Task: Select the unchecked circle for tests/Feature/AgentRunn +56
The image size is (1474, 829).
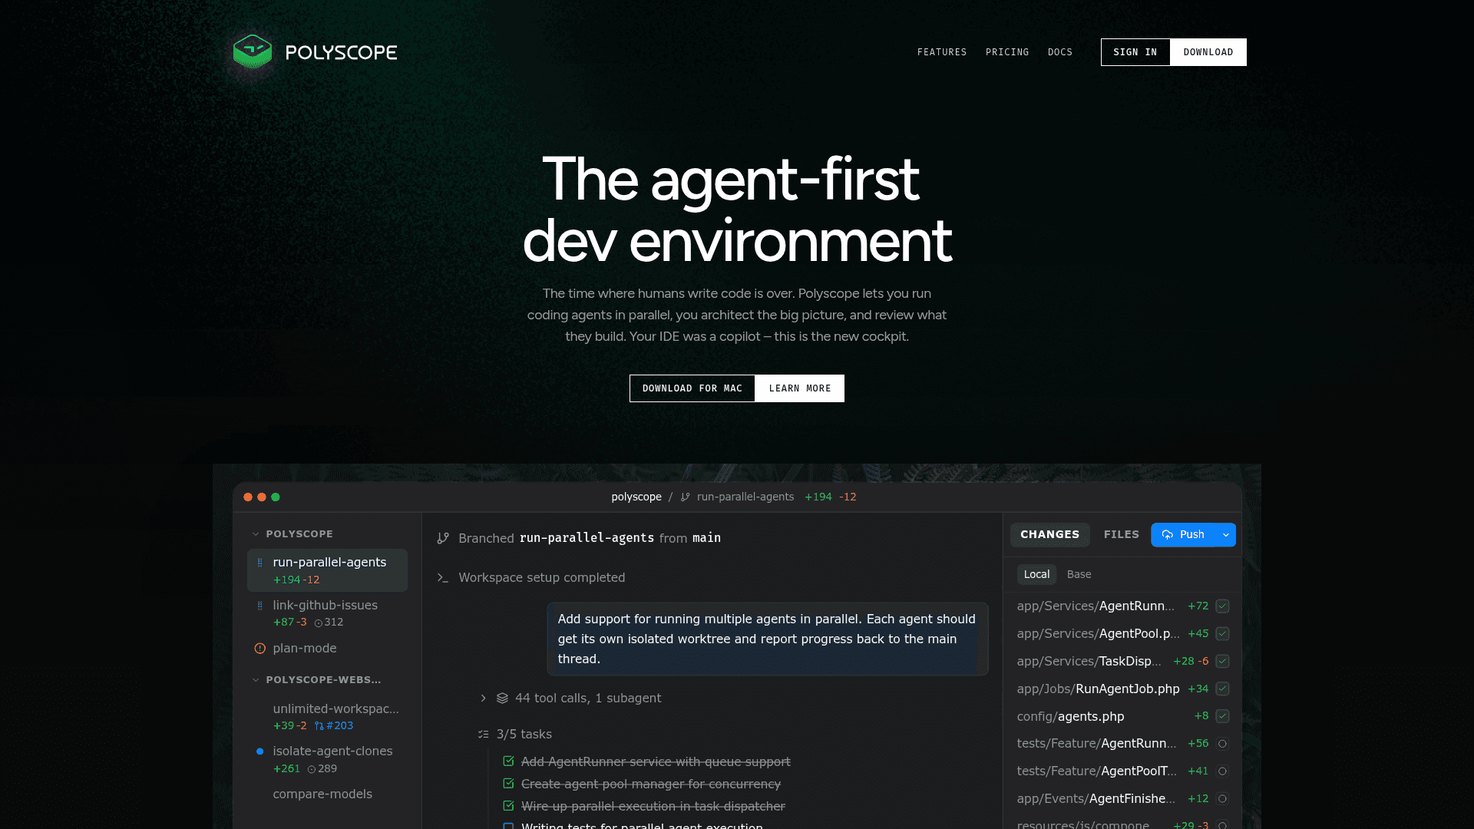Action: (1222, 744)
